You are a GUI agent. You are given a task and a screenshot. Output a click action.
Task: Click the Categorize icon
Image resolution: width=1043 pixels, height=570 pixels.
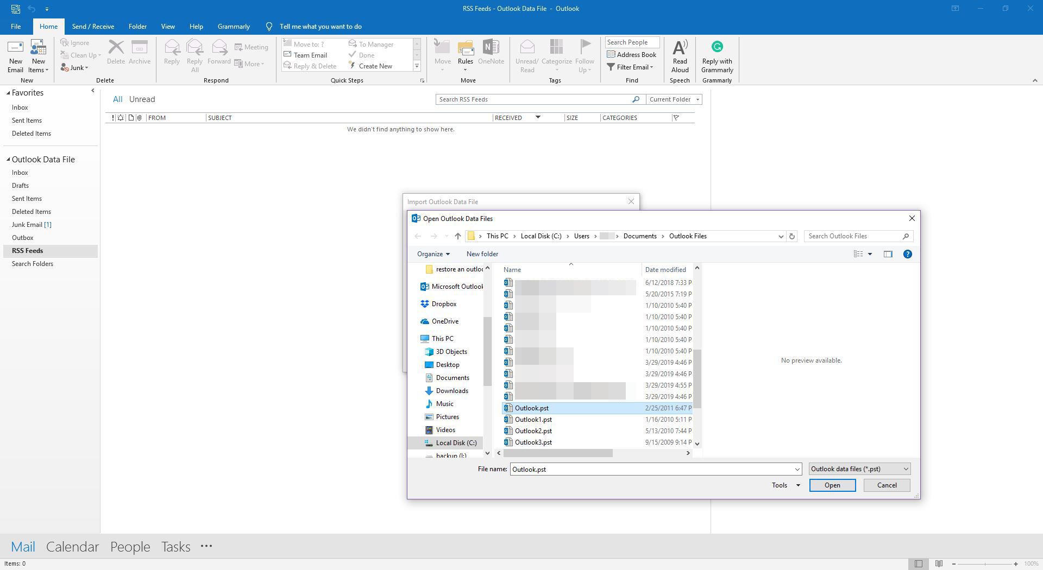(x=556, y=56)
